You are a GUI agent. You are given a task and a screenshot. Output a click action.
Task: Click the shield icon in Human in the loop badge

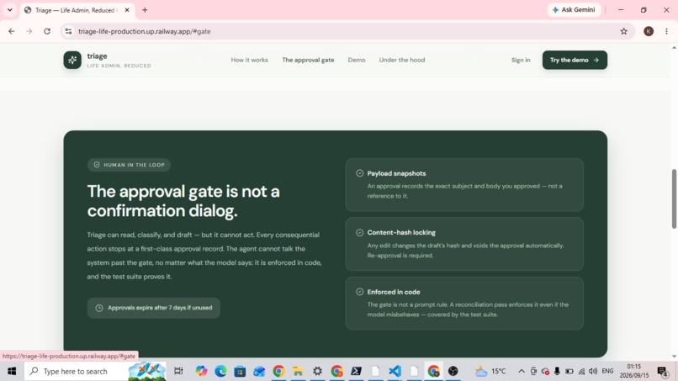[97, 165]
